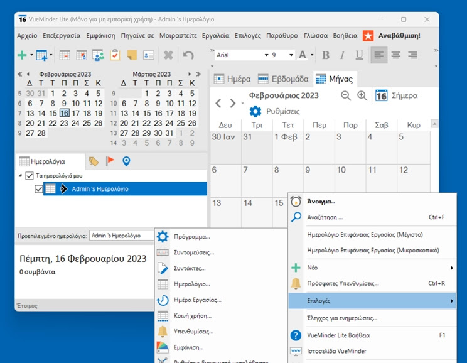Choose Αναζήτηση ... in context menu

pos(372,217)
